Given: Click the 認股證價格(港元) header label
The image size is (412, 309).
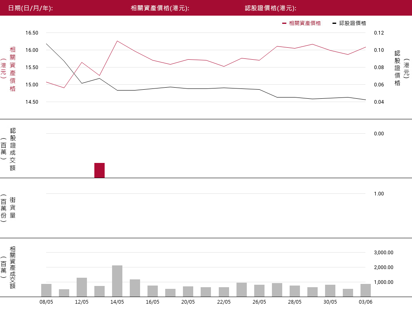Looking at the screenshot, I should click(x=271, y=8).
